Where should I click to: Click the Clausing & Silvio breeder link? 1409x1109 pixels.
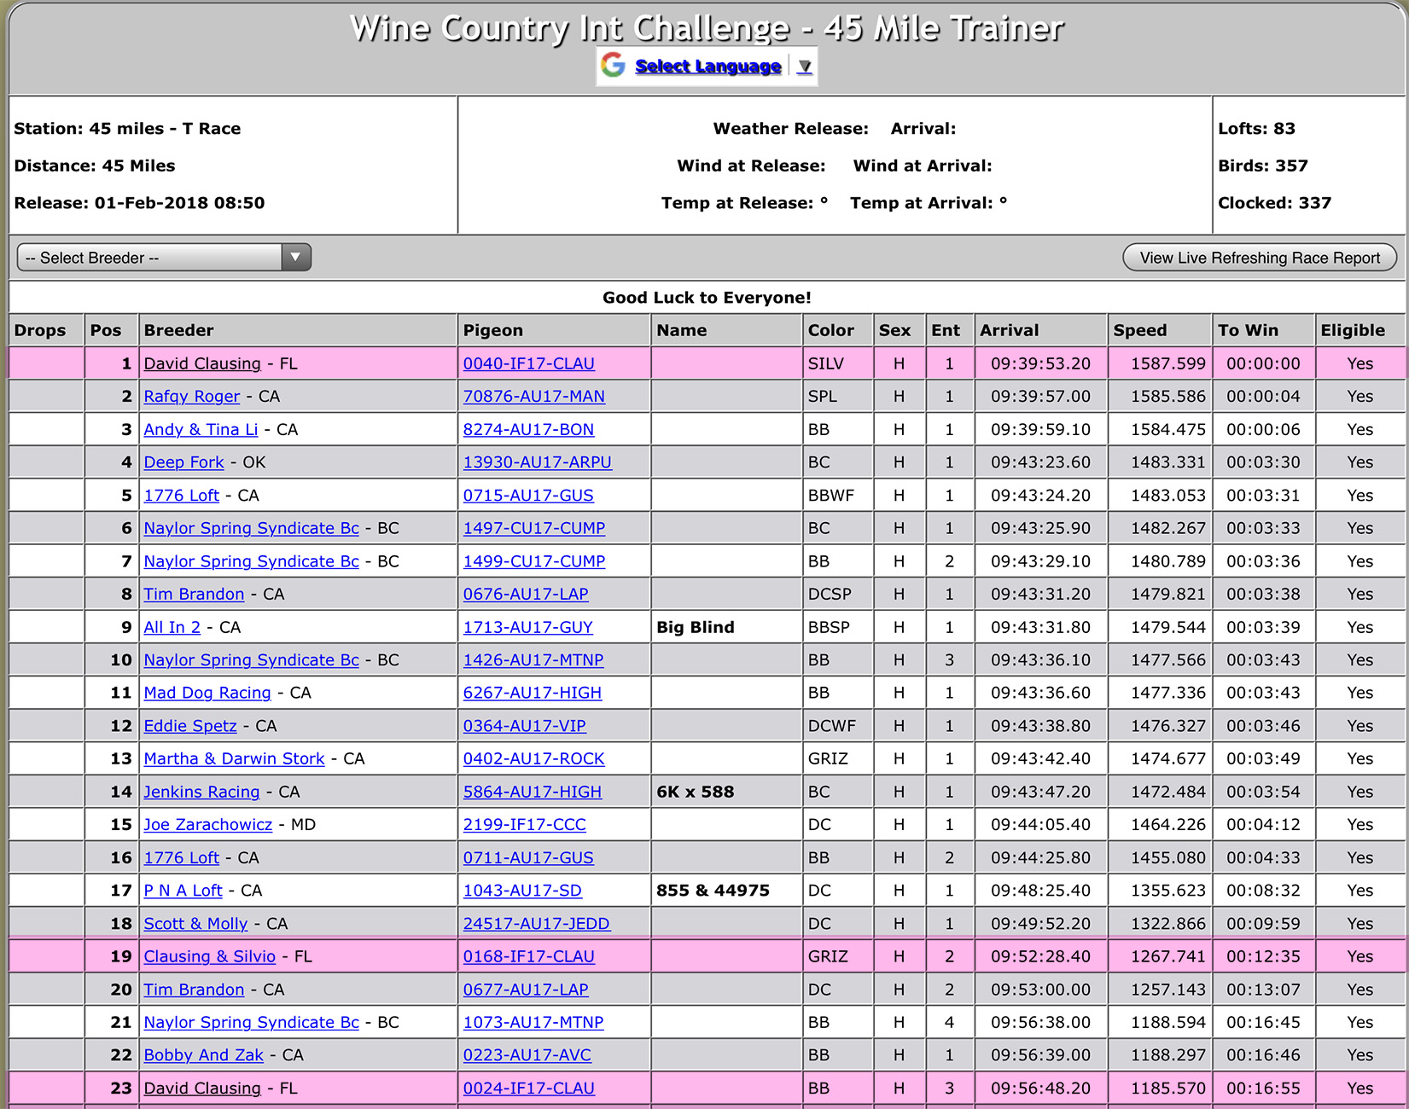click(x=209, y=957)
